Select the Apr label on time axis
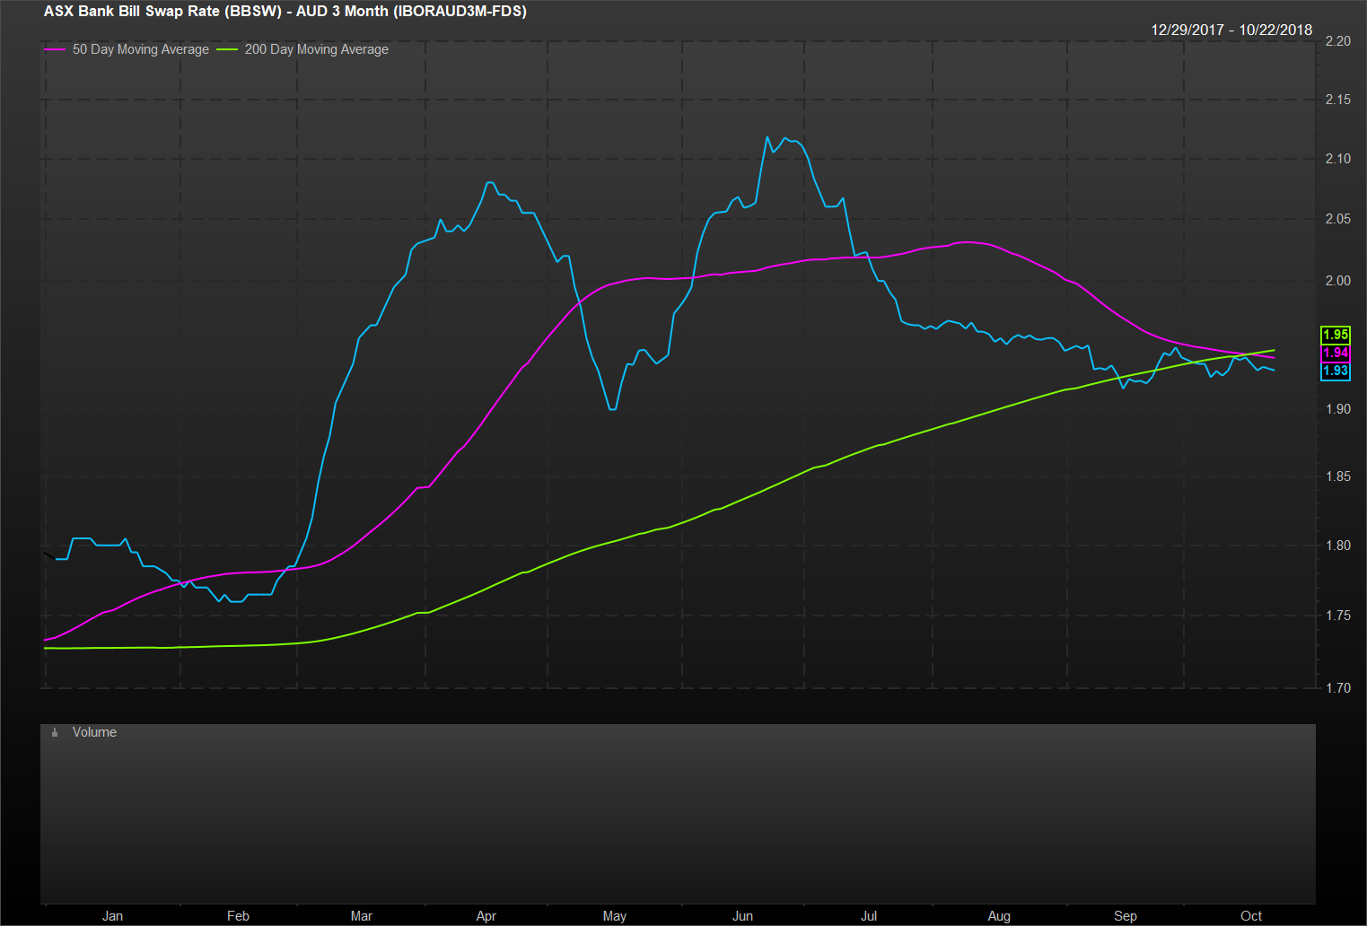This screenshot has width=1367, height=926. pyautogui.click(x=486, y=915)
